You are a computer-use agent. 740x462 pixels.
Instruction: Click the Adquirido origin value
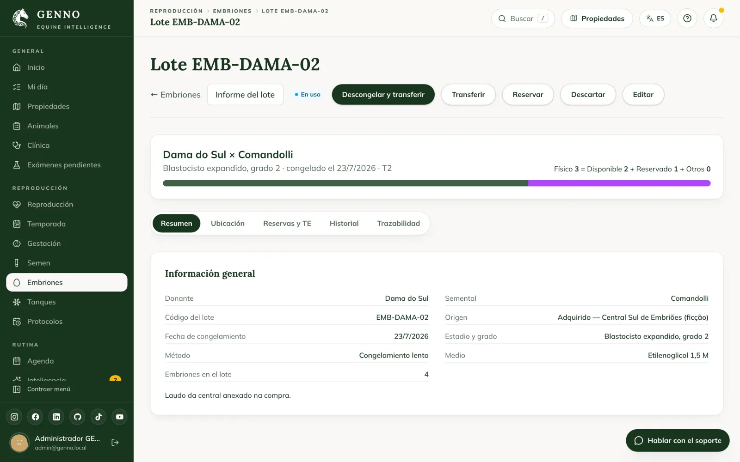click(633, 317)
